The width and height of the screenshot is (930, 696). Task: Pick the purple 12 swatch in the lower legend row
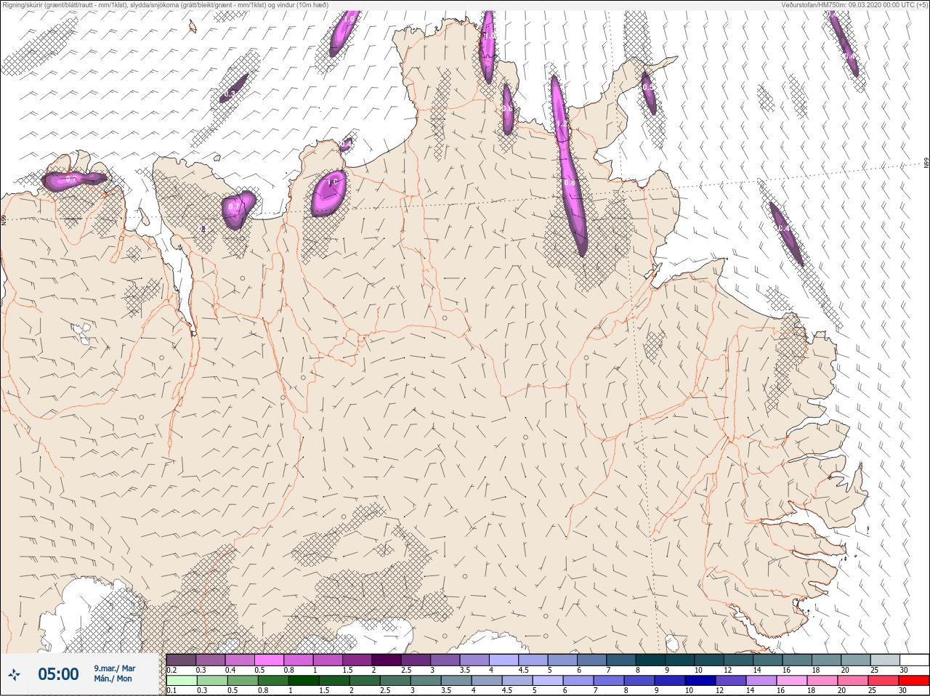pyautogui.click(x=732, y=681)
